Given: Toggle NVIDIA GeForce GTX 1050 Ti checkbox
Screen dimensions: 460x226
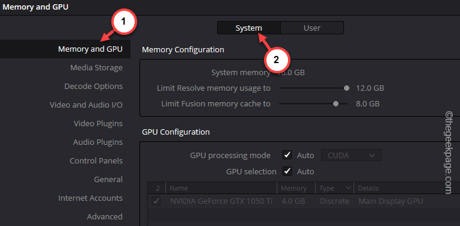Looking at the screenshot, I should (156, 201).
